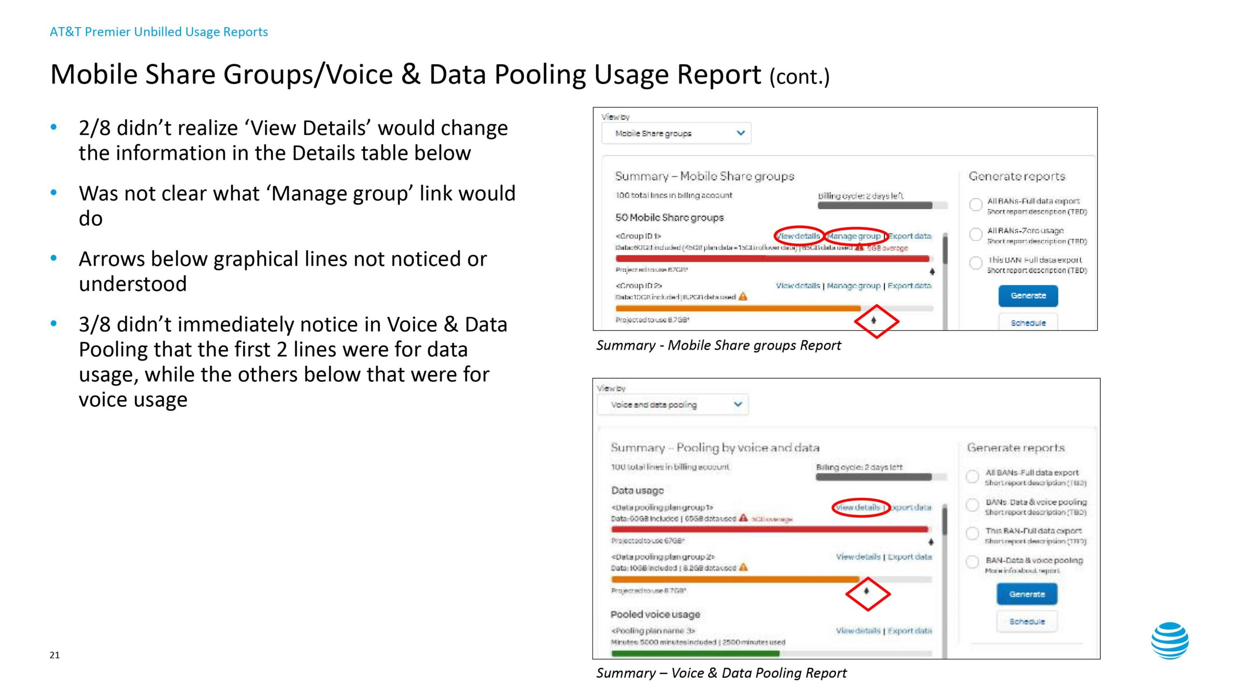Viewport: 1236px width, 695px height.
Task: Select 'BAN-Data & voice pooling' radio option
Action: click(972, 562)
